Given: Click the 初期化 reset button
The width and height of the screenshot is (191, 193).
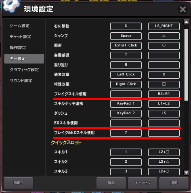Looking at the screenshot, I should click(x=19, y=183).
